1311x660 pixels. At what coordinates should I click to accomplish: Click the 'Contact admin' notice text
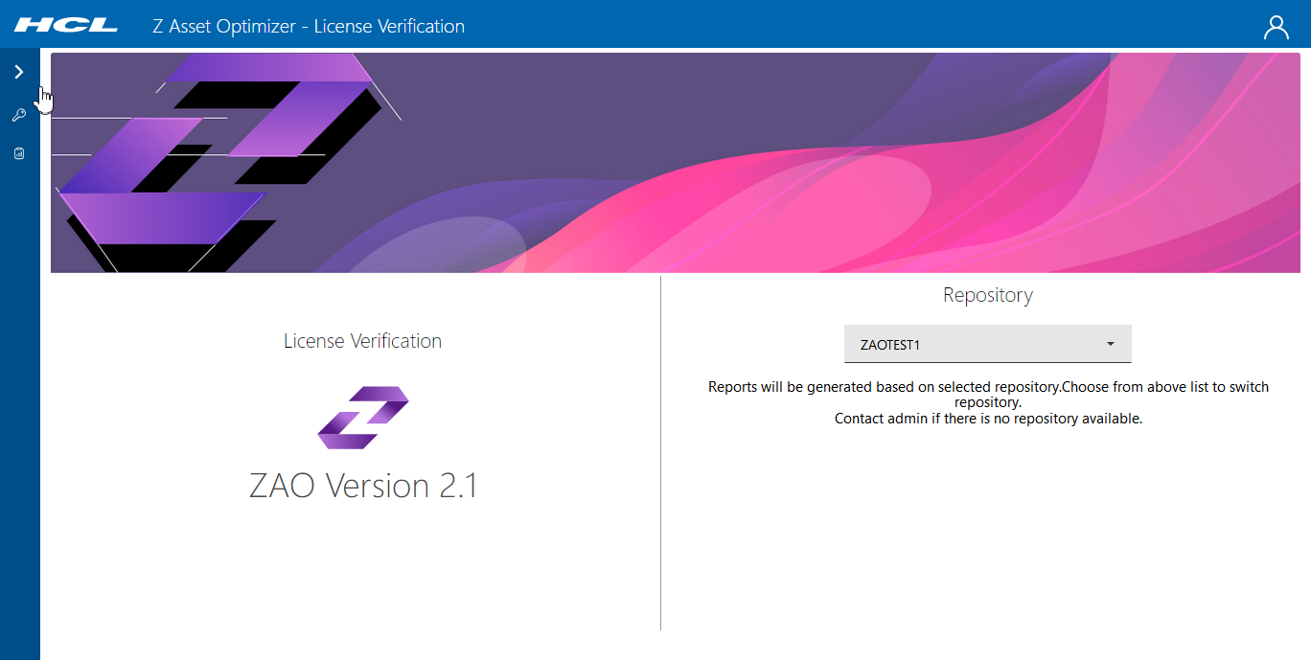988,419
